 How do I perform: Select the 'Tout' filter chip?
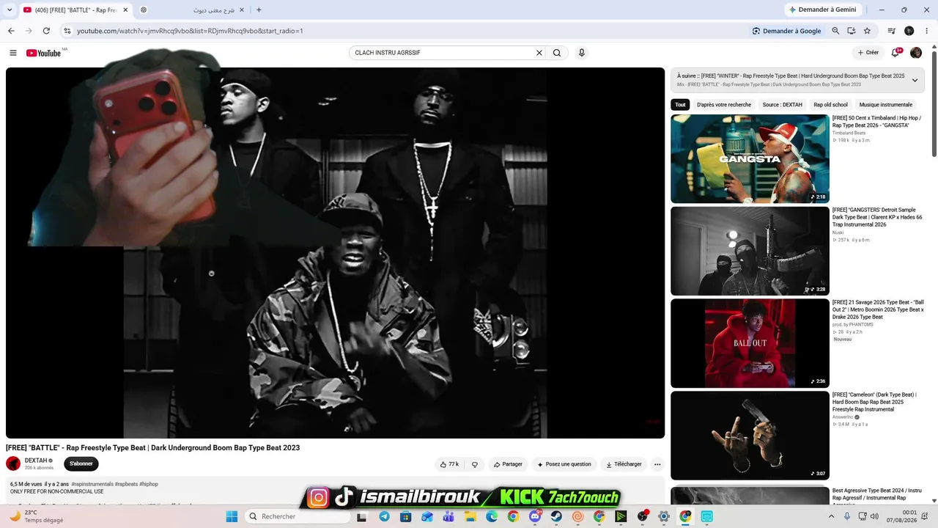680,105
